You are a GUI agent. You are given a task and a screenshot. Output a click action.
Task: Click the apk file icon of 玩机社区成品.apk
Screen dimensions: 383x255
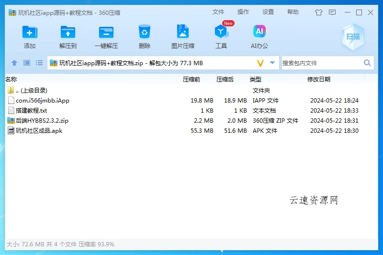pos(11,130)
